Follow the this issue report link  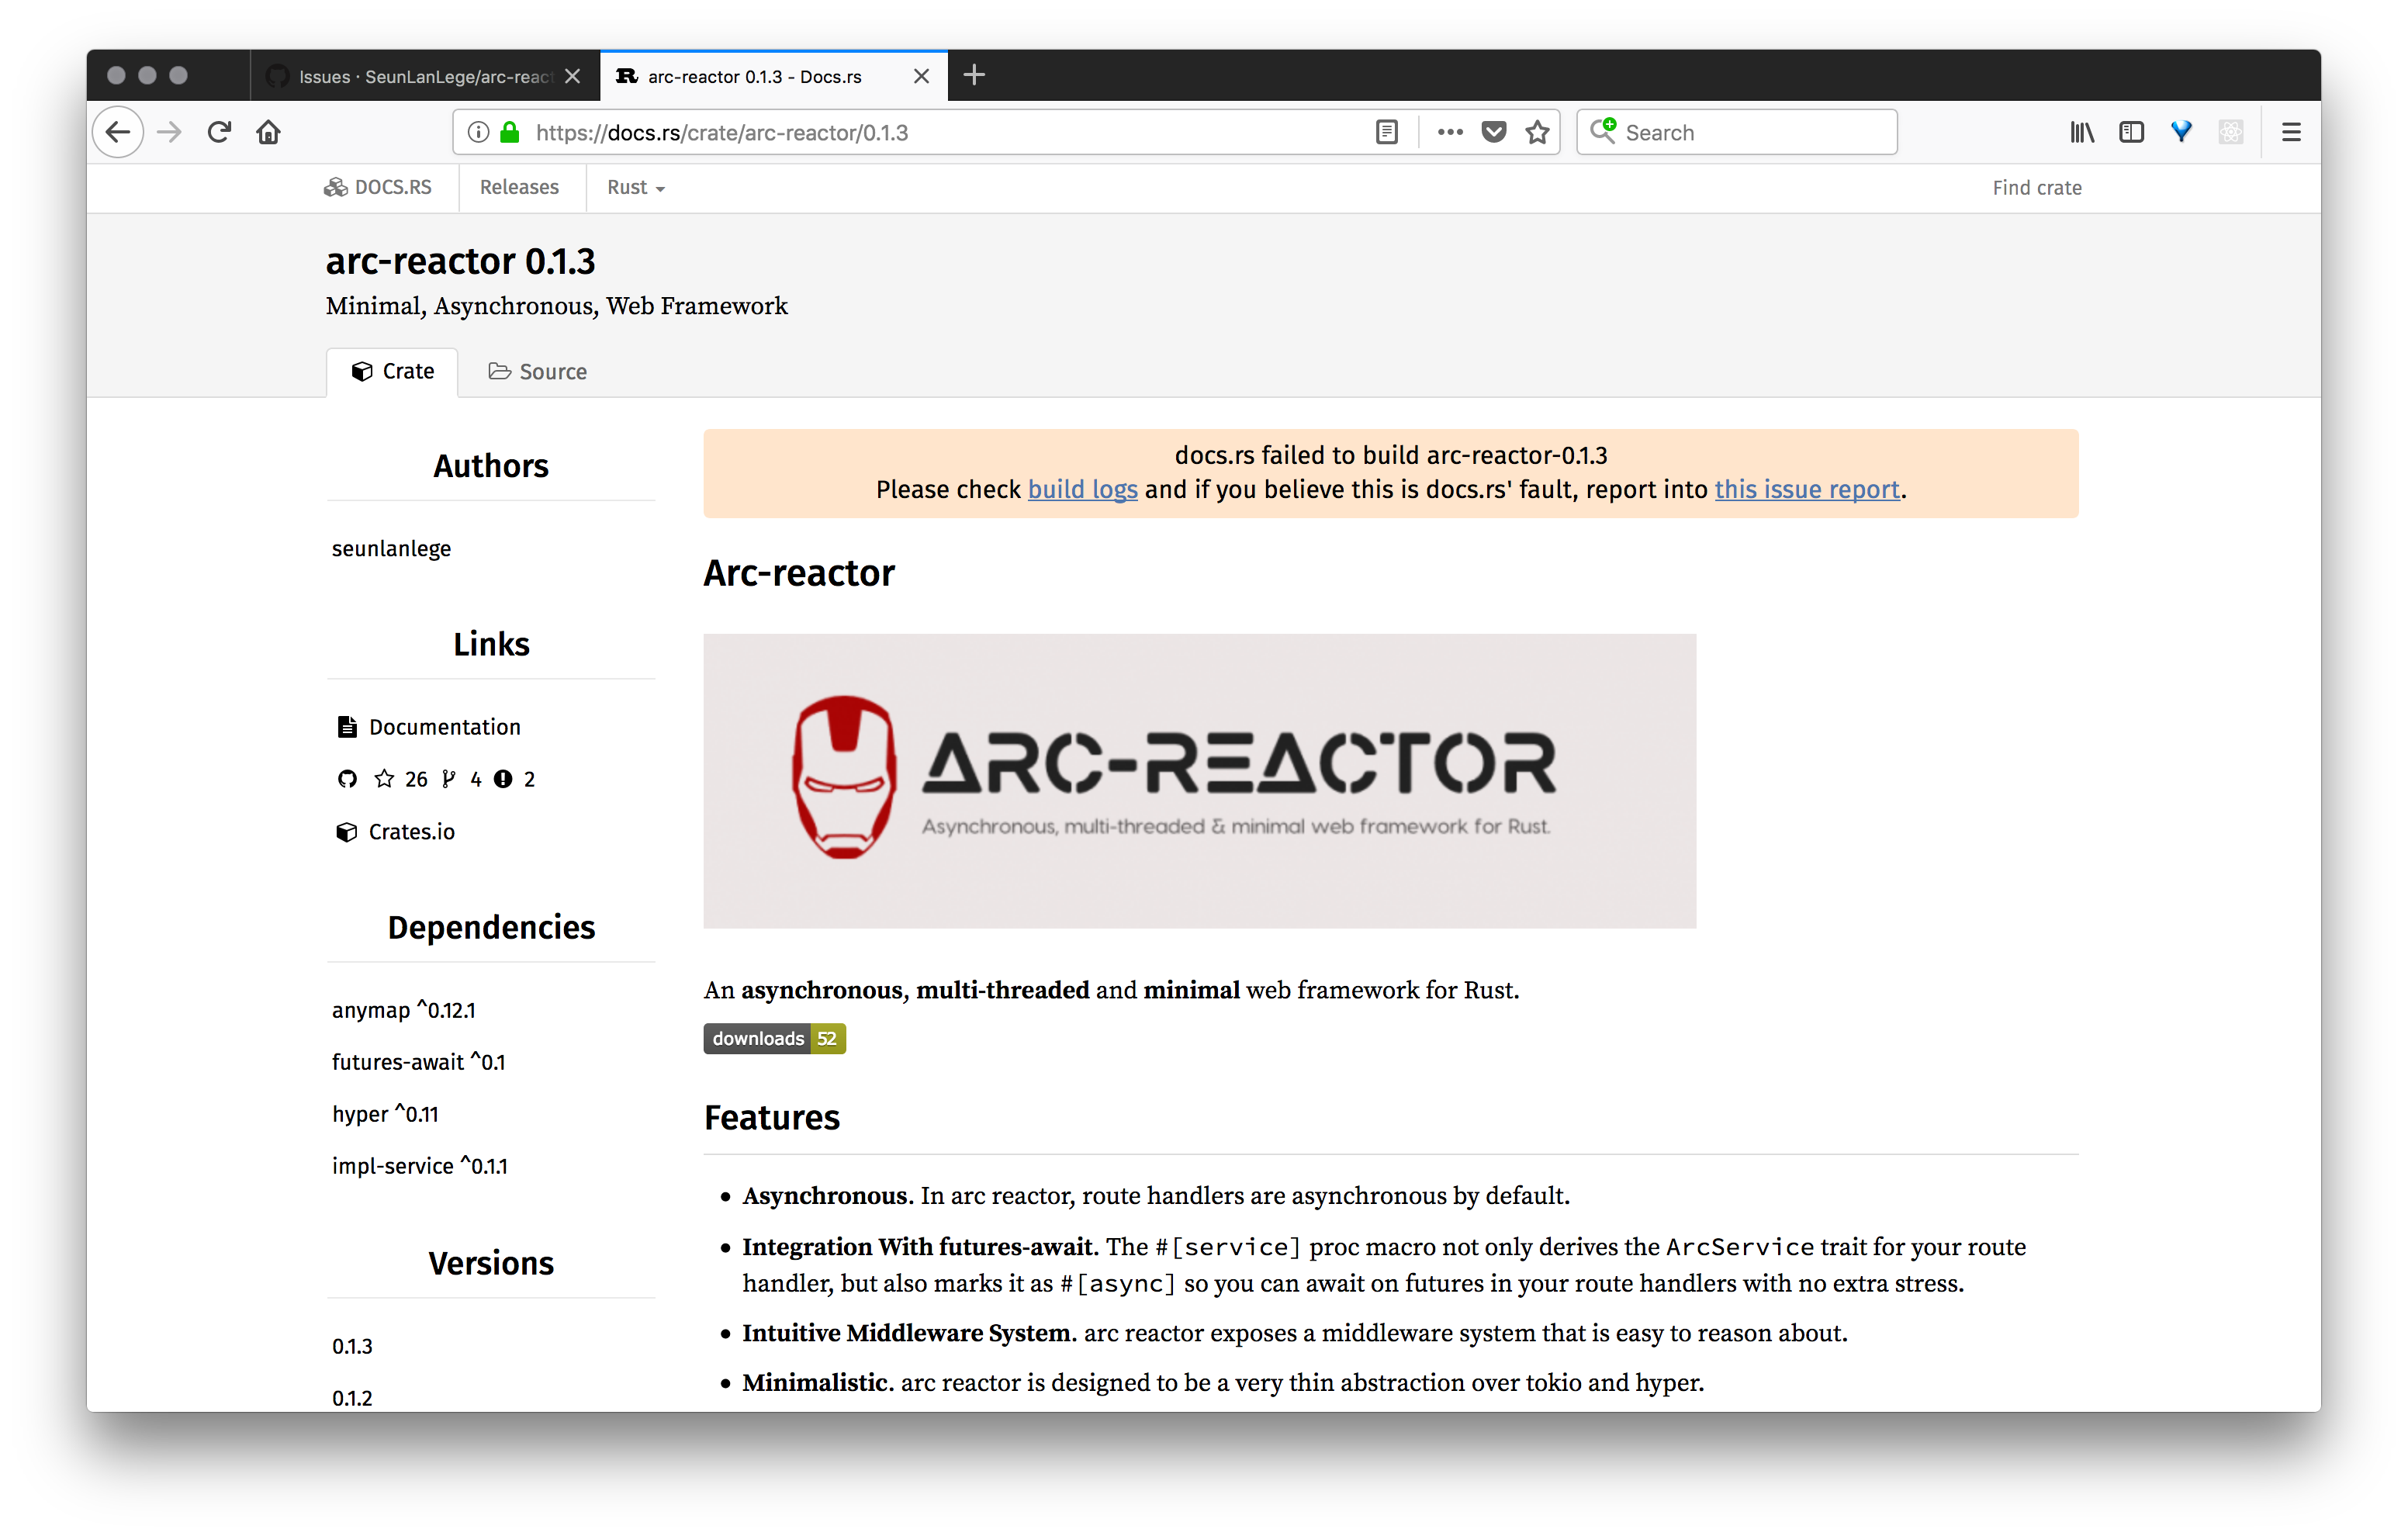[1806, 489]
